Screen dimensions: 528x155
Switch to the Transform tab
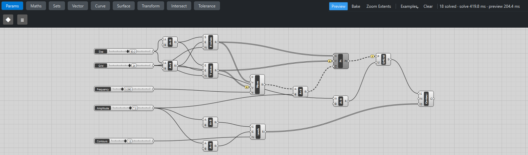[151, 6]
